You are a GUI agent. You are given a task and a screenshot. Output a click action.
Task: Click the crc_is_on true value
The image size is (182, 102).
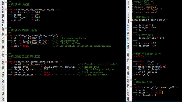[47, 72]
